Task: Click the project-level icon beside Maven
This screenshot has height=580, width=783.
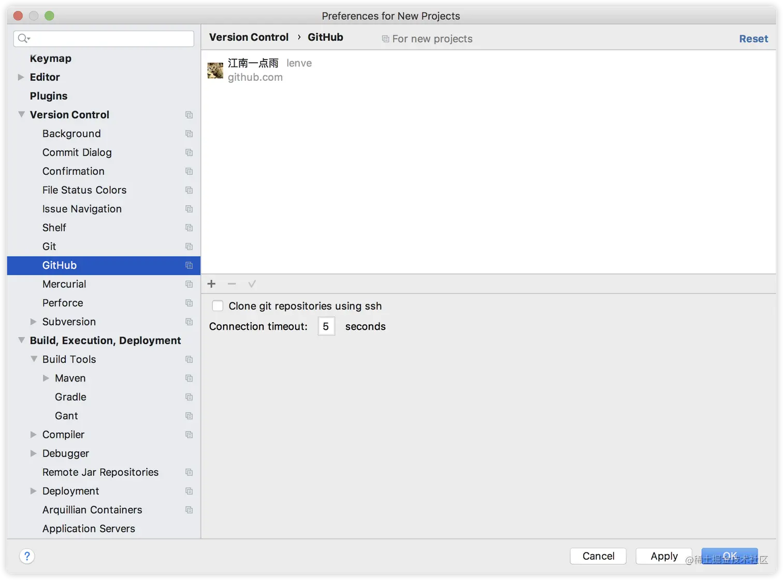Action: click(x=189, y=378)
